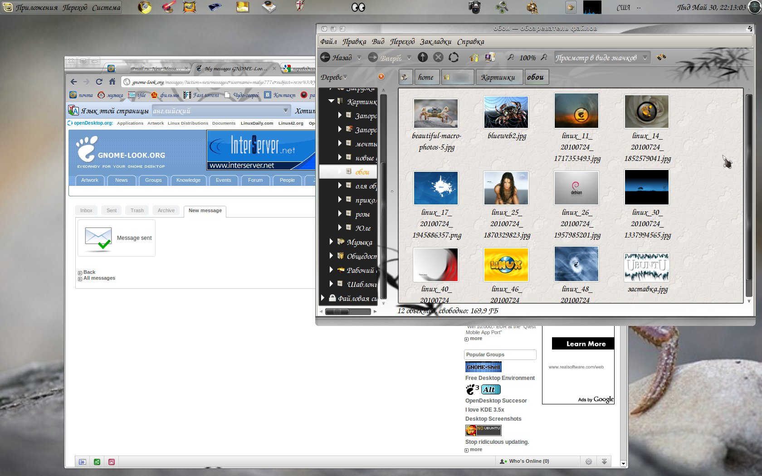Open the Forum navigation tab on gnome-look
The image size is (762, 476).
point(255,180)
